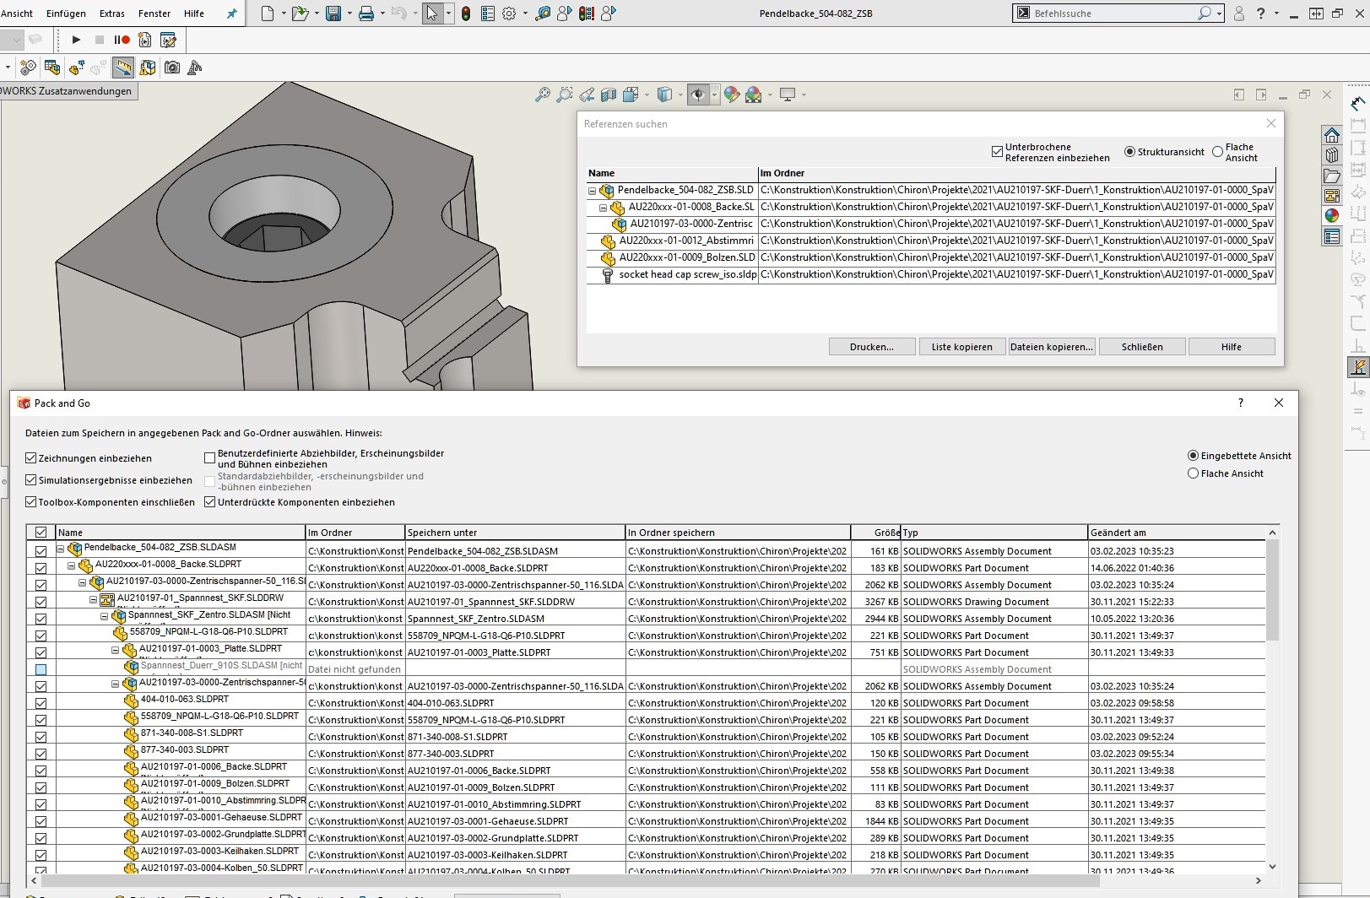
Task: Toggle Unterdrückte Komponenten einbeziehen checkbox
Action: (210, 502)
